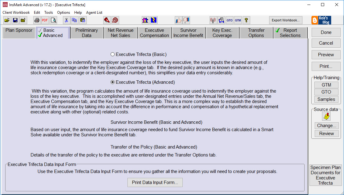Screen dimensions: 344x195
Task: Open the Client Workbook menu
Action: pos(16,13)
